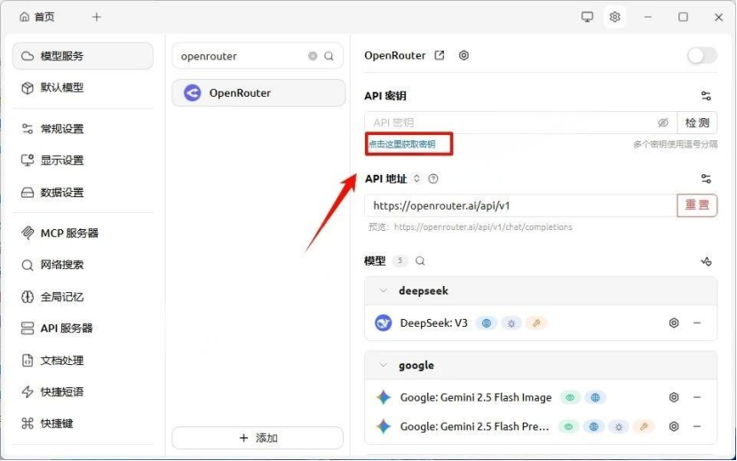Select Google: Gemini 2.5 Flash Image row
This screenshot has height=461, width=737.
tap(541, 397)
